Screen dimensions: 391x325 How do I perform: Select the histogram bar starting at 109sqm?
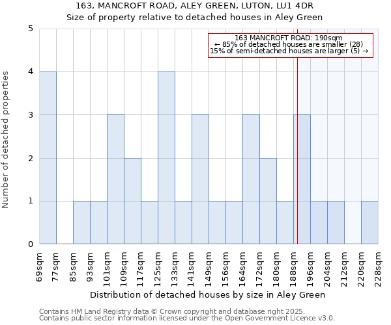pyautogui.click(x=133, y=201)
